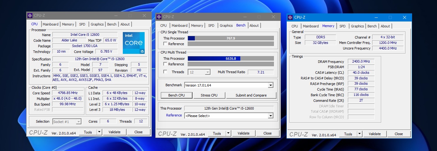437x151 pixels.
Task: Click the Bank Cycle Time value 116 clocks
Action: [361, 95]
